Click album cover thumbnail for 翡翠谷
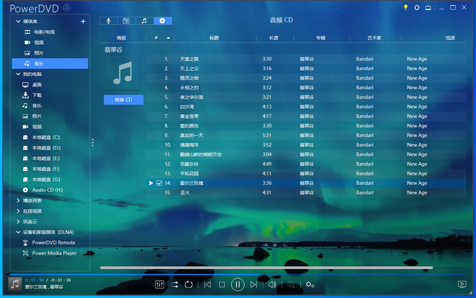The height and width of the screenshot is (298, 476). 123,73
